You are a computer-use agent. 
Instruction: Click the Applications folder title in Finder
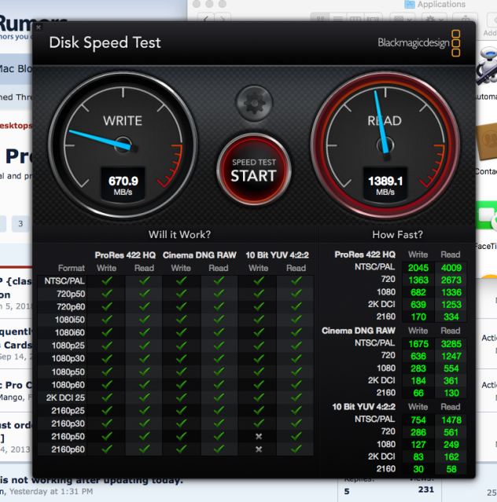(441, 4)
